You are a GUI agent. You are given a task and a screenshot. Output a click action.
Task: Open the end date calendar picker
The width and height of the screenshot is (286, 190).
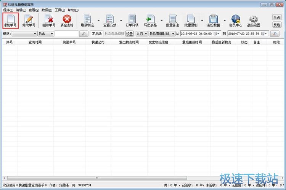pyautogui.click(x=264, y=34)
